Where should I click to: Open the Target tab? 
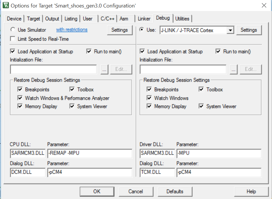tap(34, 19)
